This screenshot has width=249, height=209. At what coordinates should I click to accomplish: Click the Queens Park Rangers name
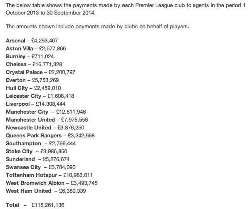pyautogui.click(x=34, y=135)
